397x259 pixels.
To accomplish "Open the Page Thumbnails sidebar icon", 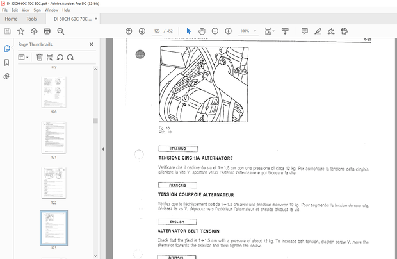I will tap(7, 49).
